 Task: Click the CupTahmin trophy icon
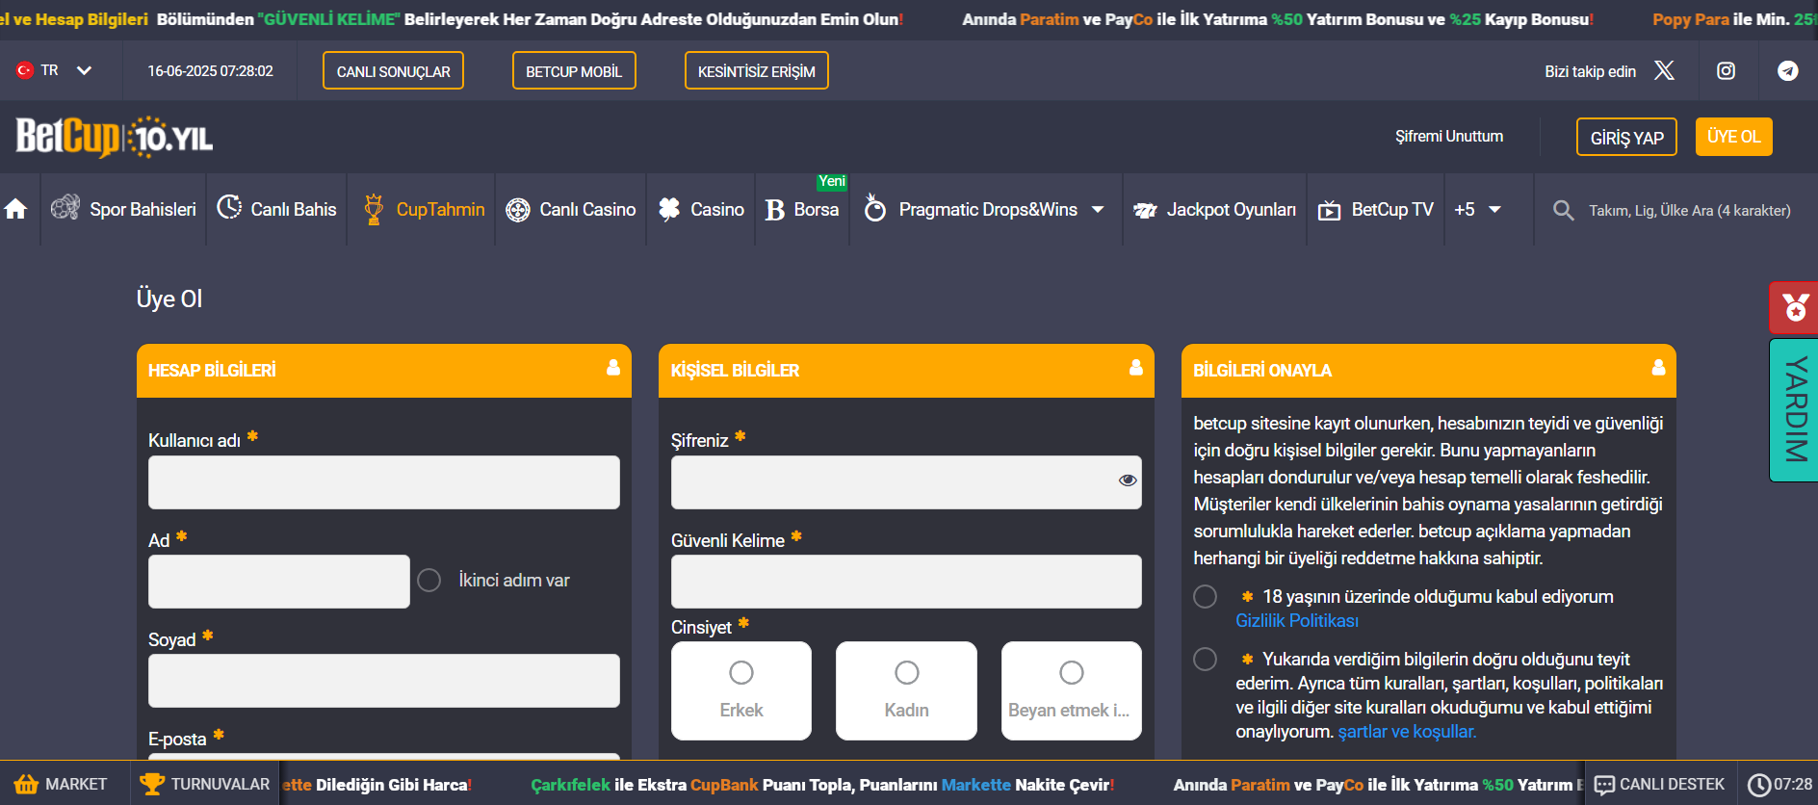click(x=374, y=209)
